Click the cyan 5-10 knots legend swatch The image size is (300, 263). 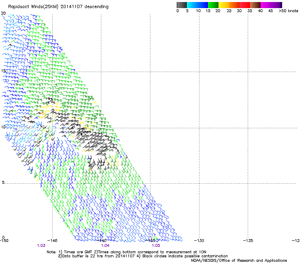[192, 5]
